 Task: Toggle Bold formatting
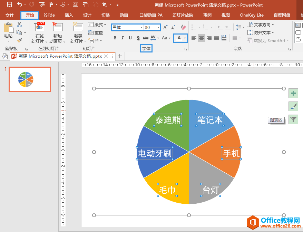click(115, 38)
